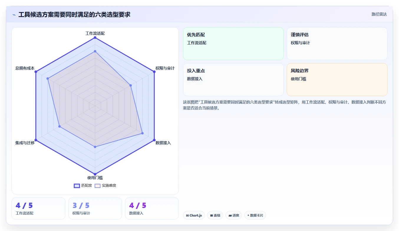Click the inner 实施难度 point on 工作流适配 axis

pyautogui.click(x=95, y=51)
